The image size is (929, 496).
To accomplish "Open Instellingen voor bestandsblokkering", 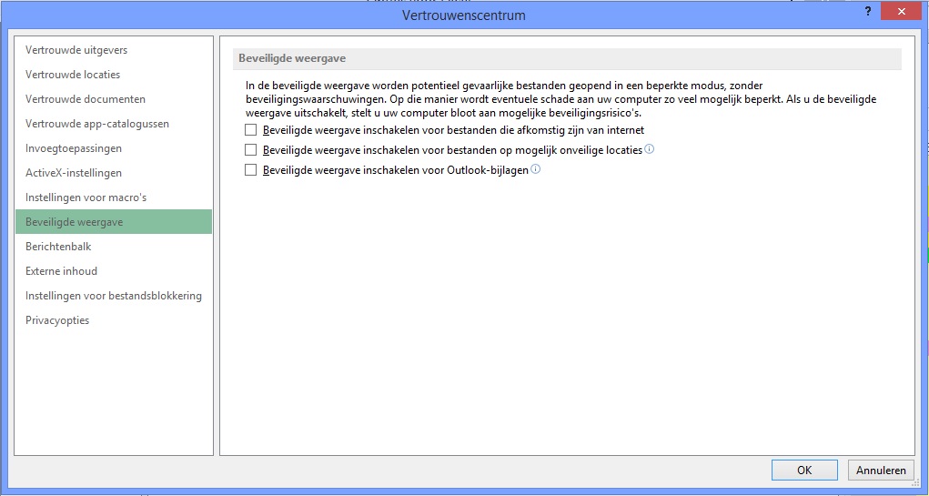I will click(x=114, y=296).
